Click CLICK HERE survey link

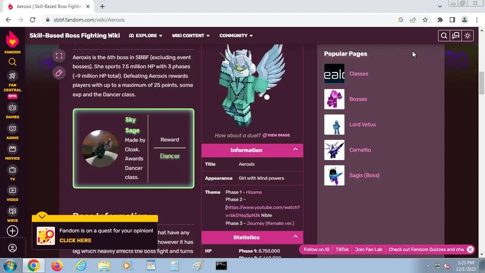75,240
